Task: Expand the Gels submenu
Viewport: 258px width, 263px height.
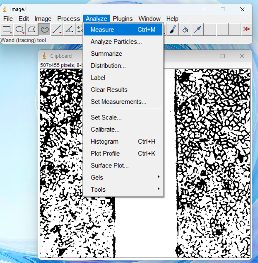Action: click(123, 177)
